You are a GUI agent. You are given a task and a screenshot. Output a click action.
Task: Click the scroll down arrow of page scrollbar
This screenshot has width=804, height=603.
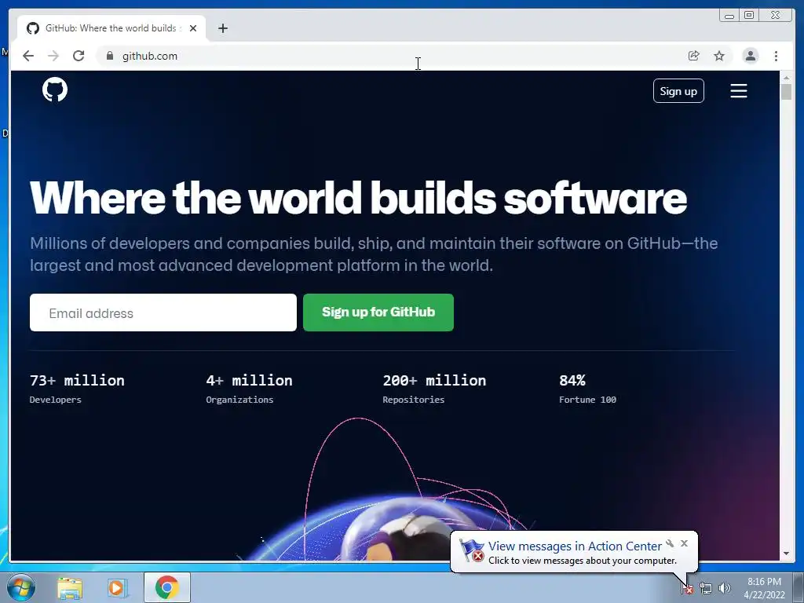pos(786,554)
